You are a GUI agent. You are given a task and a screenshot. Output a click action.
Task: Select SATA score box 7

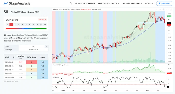coord(33,24)
